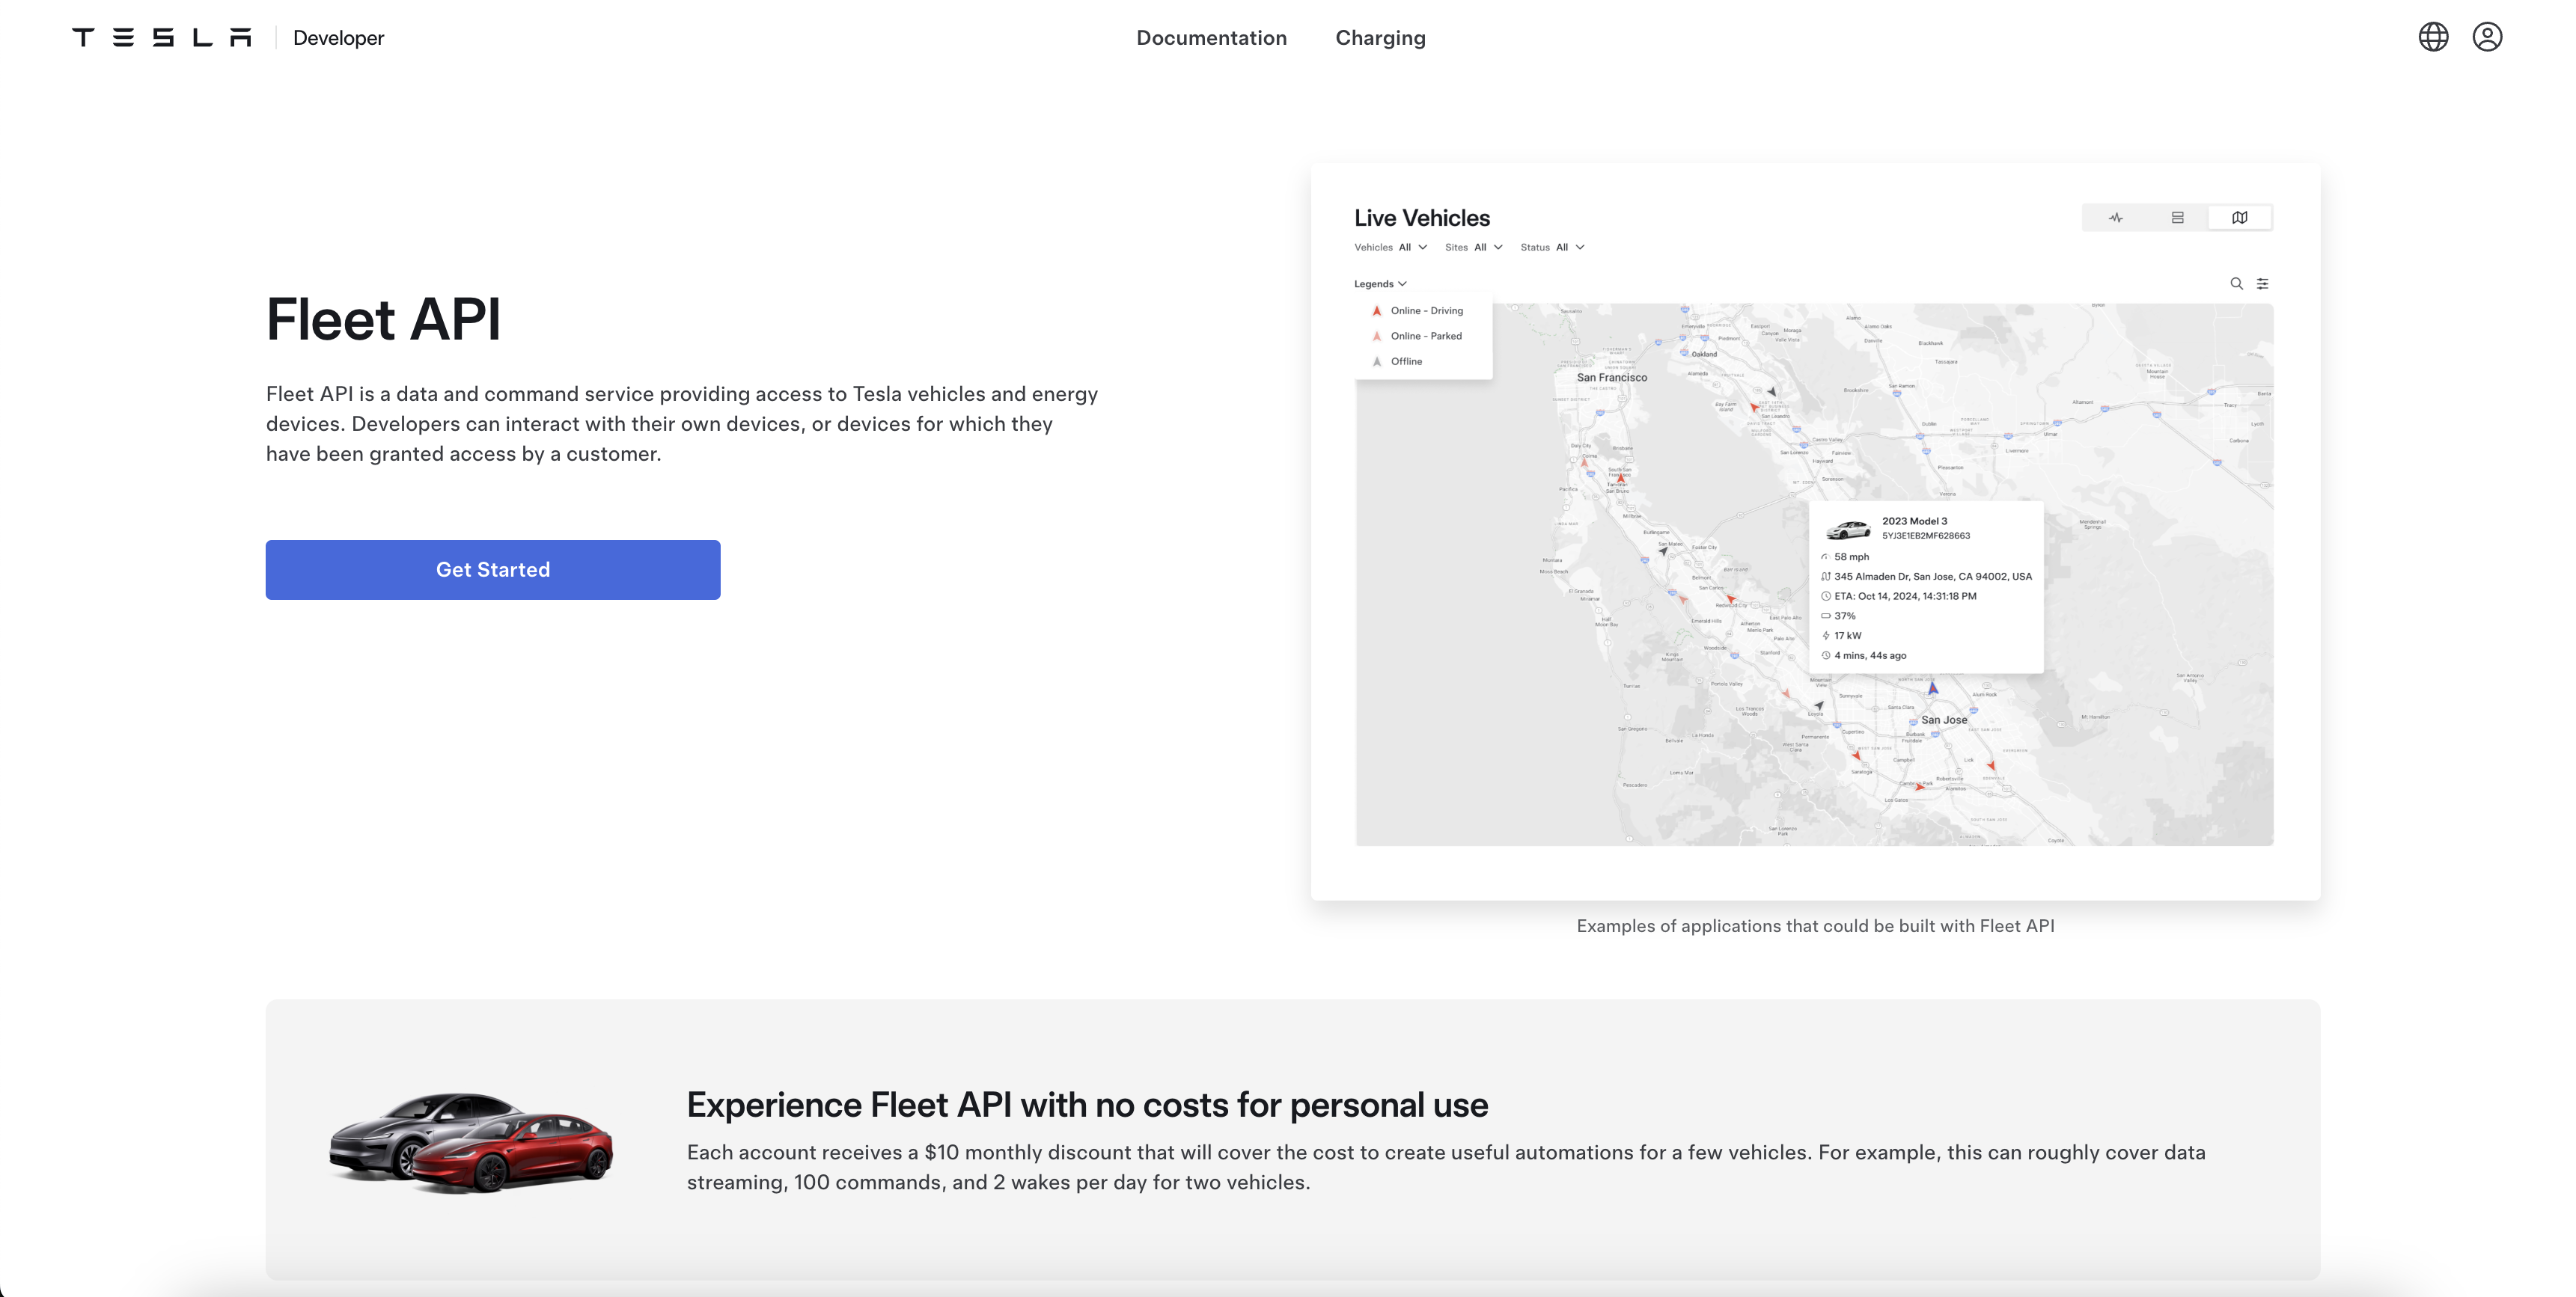This screenshot has height=1297, width=2576.
Task: Click the ETA Oct 14, 2024 line
Action: (1905, 597)
